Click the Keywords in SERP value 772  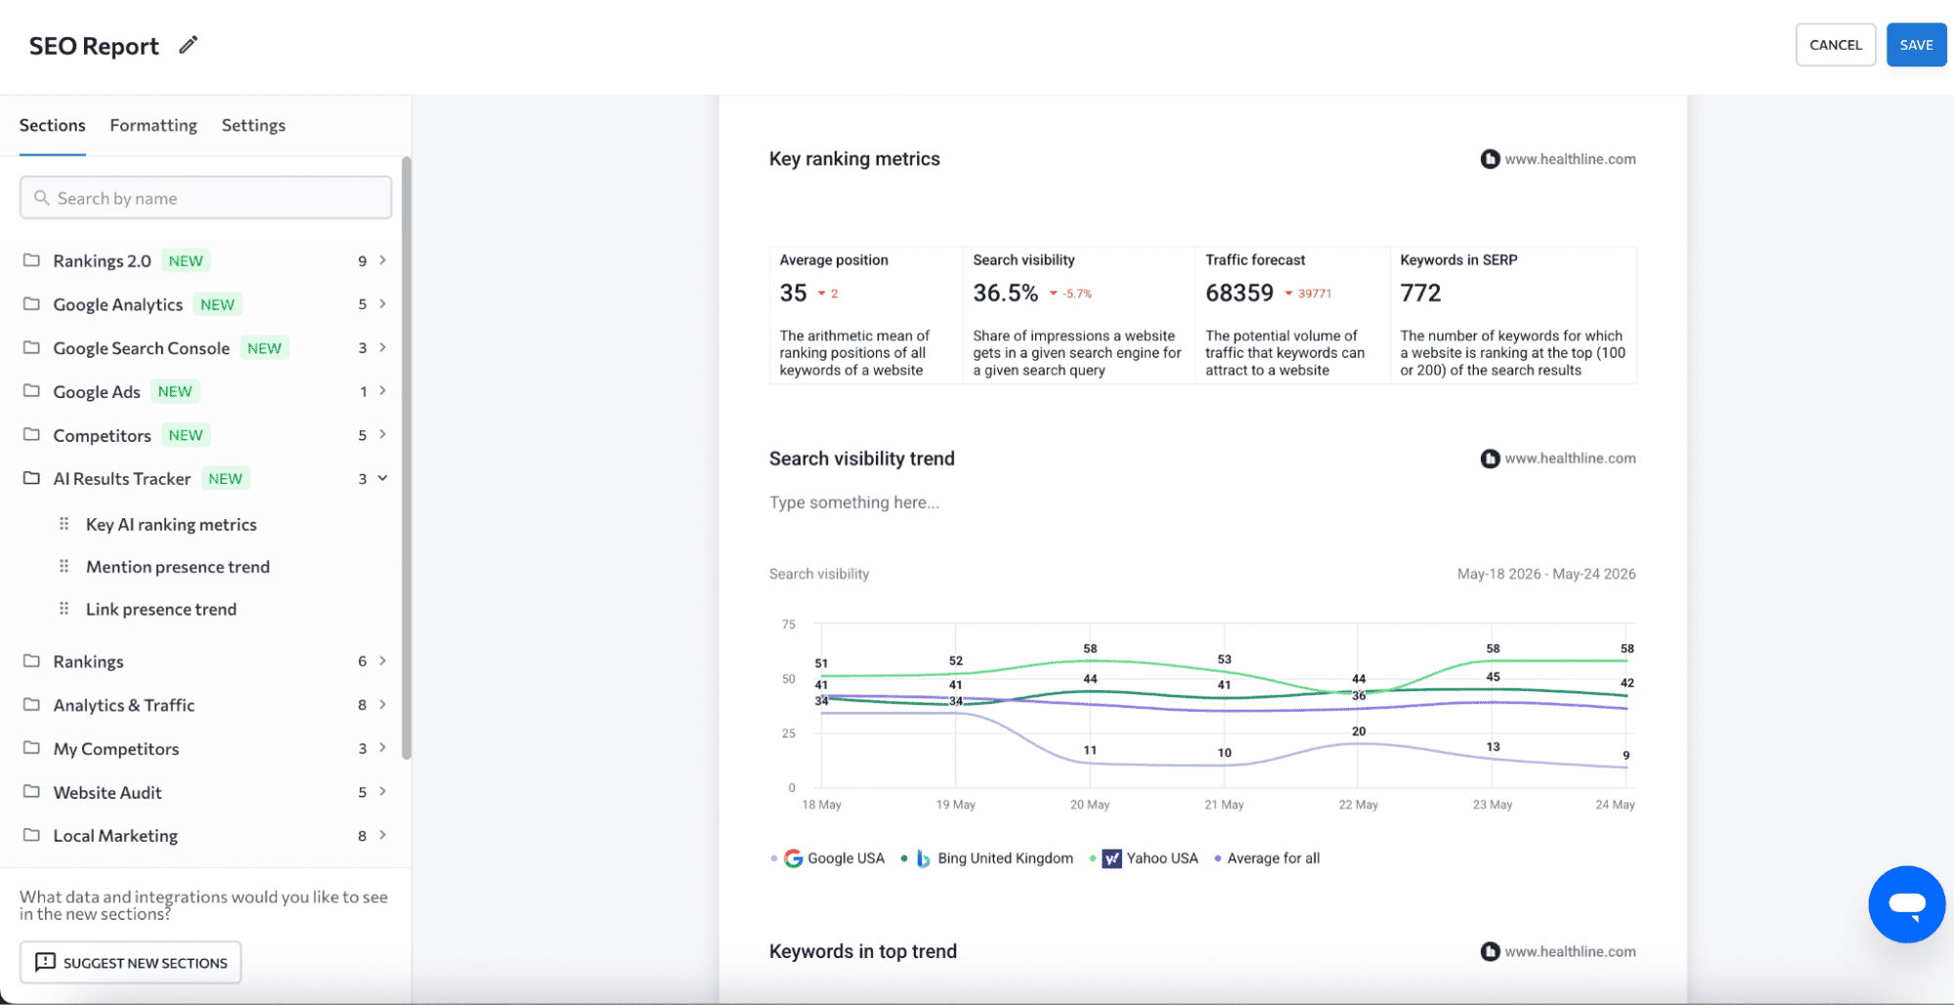1420,292
